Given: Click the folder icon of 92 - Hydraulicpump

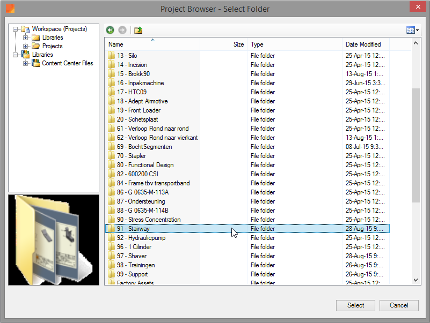Looking at the screenshot, I should (112, 238).
